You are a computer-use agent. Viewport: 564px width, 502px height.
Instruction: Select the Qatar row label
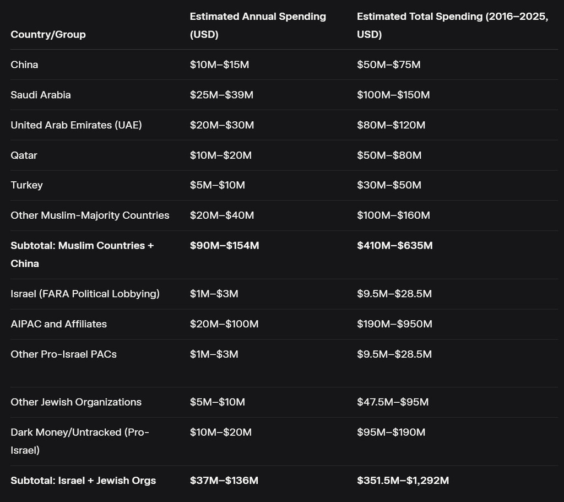(x=24, y=155)
